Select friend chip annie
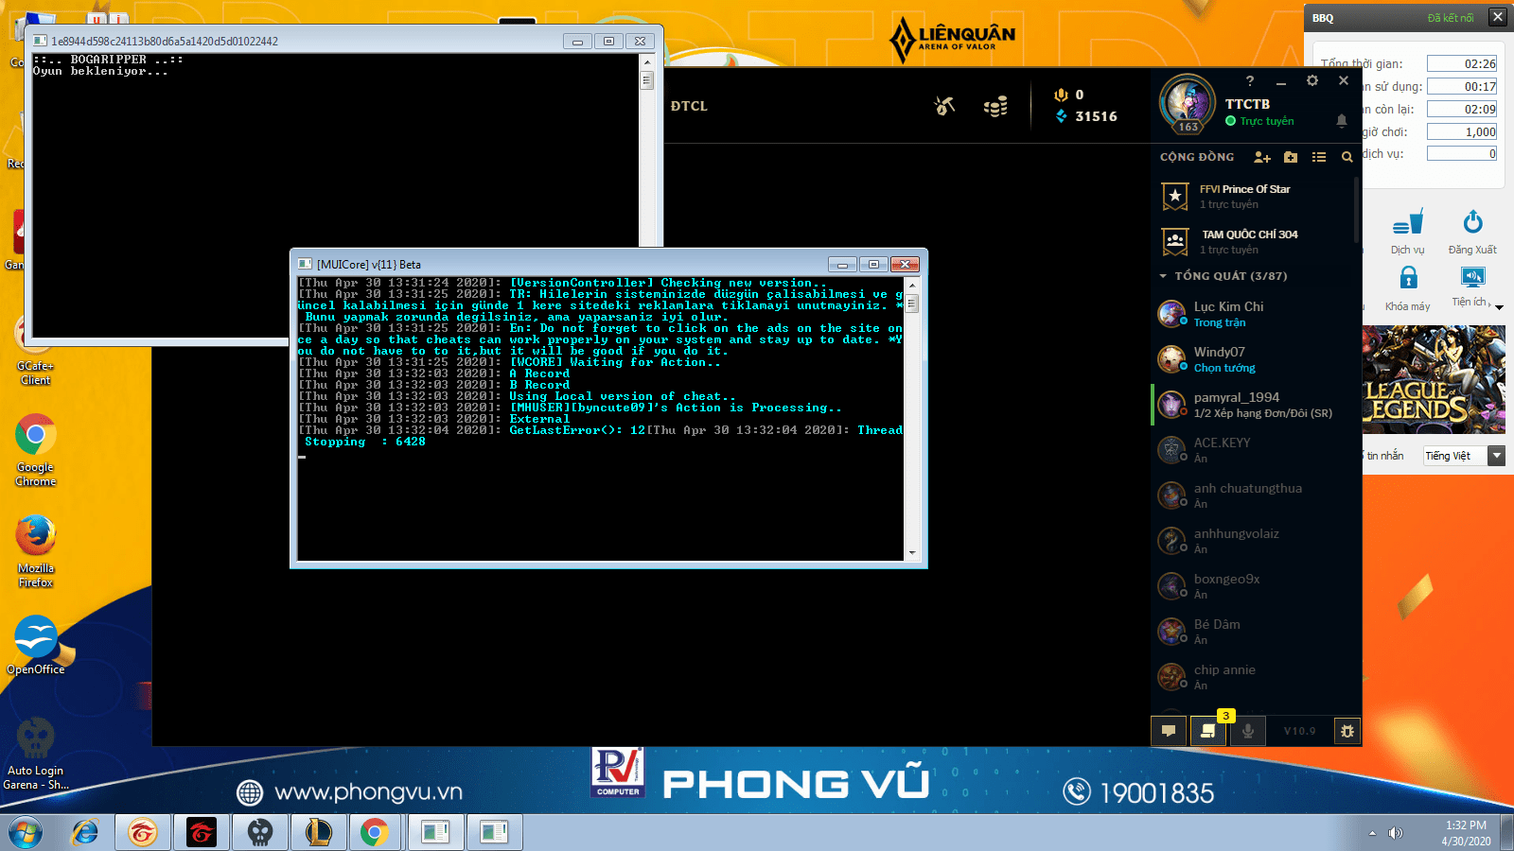This screenshot has width=1514, height=851. [1254, 677]
